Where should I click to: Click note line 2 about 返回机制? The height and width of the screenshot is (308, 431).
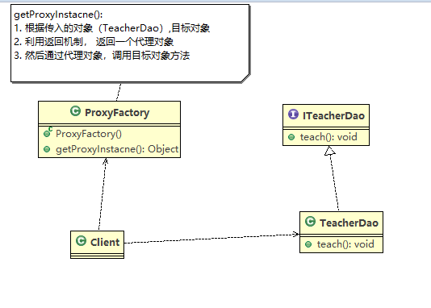click(x=94, y=42)
